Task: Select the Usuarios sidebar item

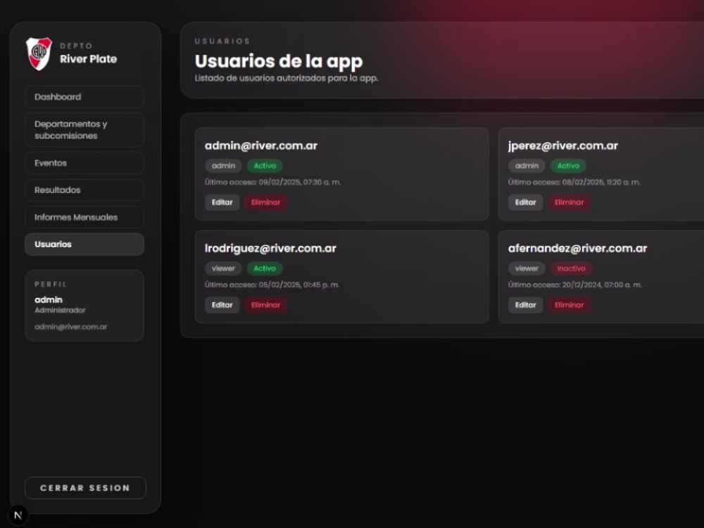Action: tap(84, 244)
